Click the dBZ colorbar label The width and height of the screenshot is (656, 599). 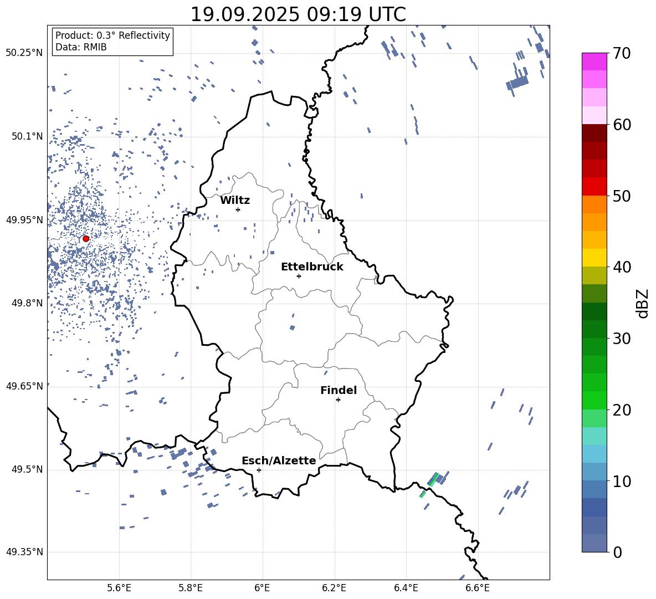click(643, 303)
